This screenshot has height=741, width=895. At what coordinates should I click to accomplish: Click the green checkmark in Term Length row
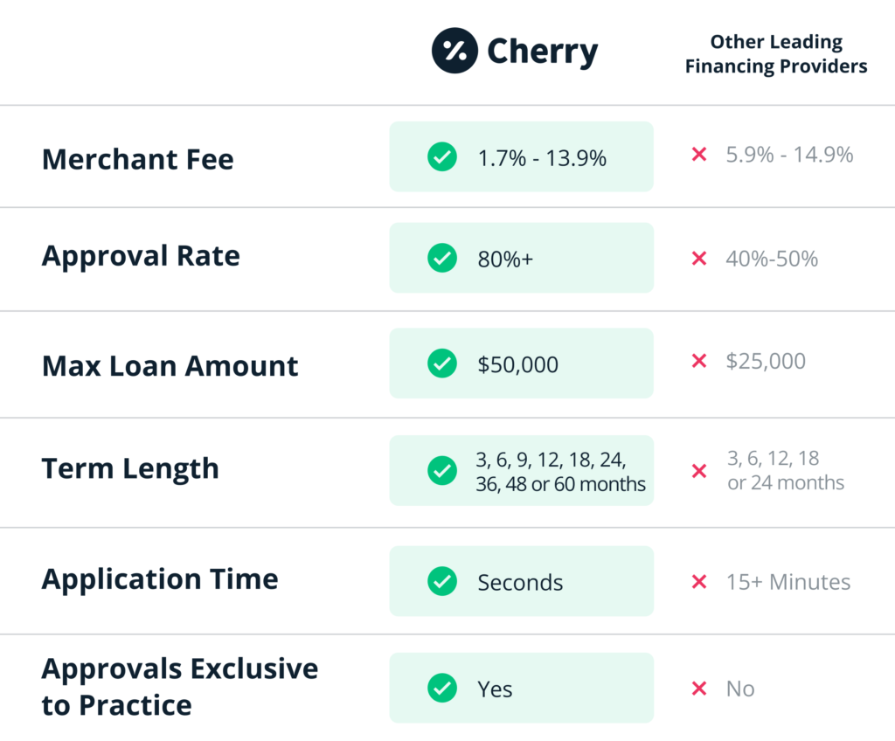point(442,470)
